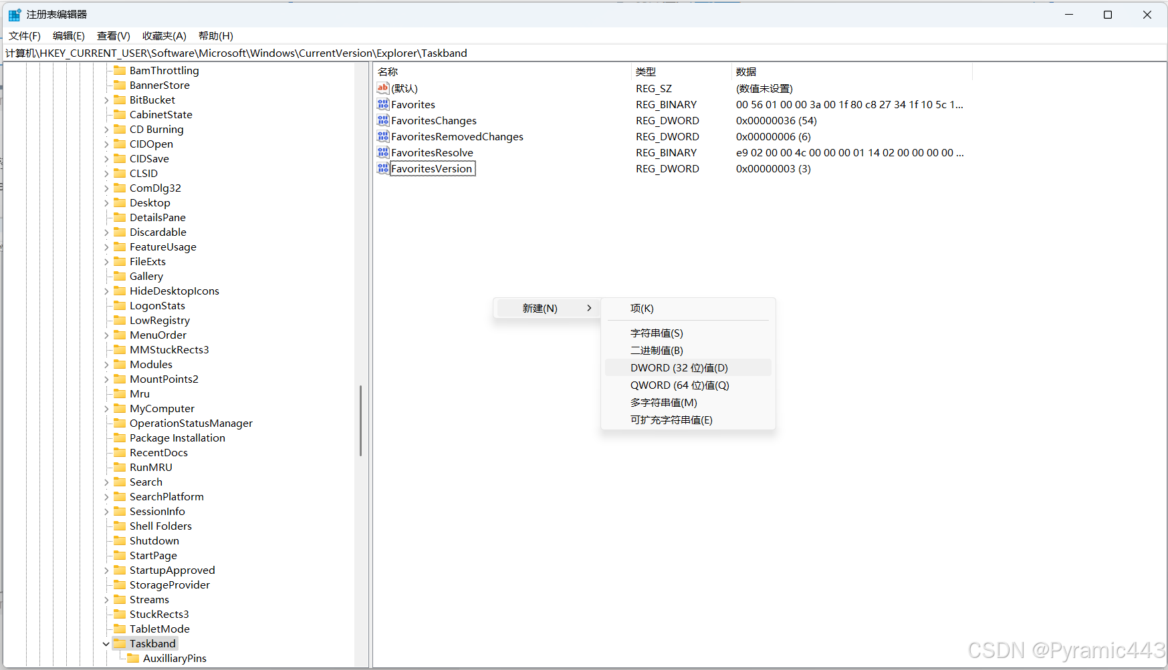Click the Registry Editor app icon in title bar
This screenshot has height=670, width=1168.
pyautogui.click(x=15, y=15)
